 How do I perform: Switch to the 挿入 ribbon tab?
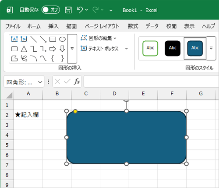(x=53, y=26)
